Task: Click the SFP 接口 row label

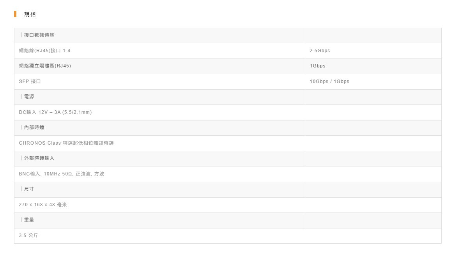Action: point(30,81)
